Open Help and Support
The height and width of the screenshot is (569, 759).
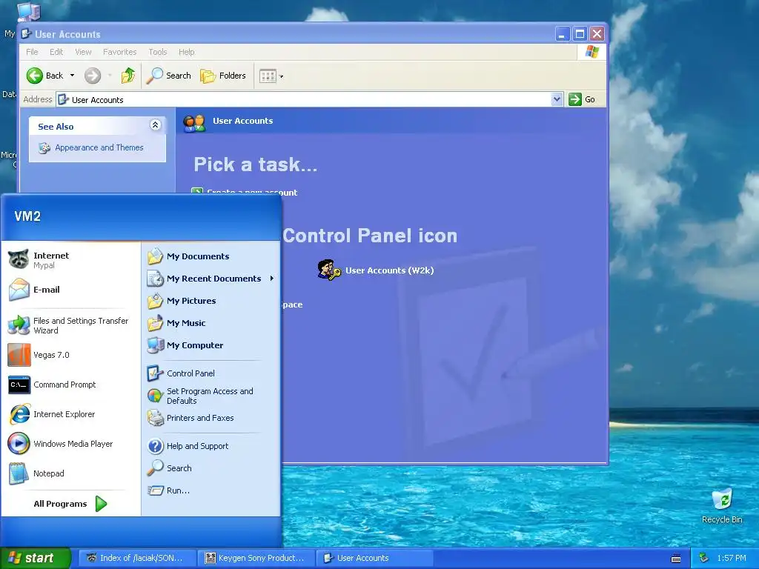[211, 446]
